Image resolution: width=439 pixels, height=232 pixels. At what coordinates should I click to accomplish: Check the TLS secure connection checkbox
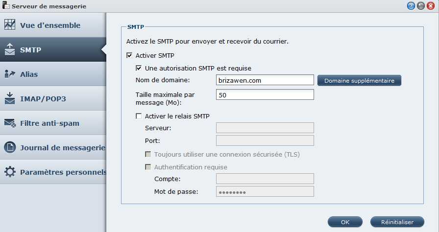coord(148,154)
